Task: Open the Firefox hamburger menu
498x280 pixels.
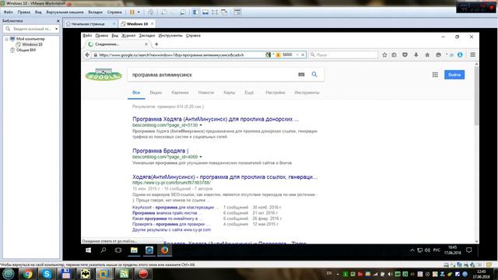Action: coord(472,55)
